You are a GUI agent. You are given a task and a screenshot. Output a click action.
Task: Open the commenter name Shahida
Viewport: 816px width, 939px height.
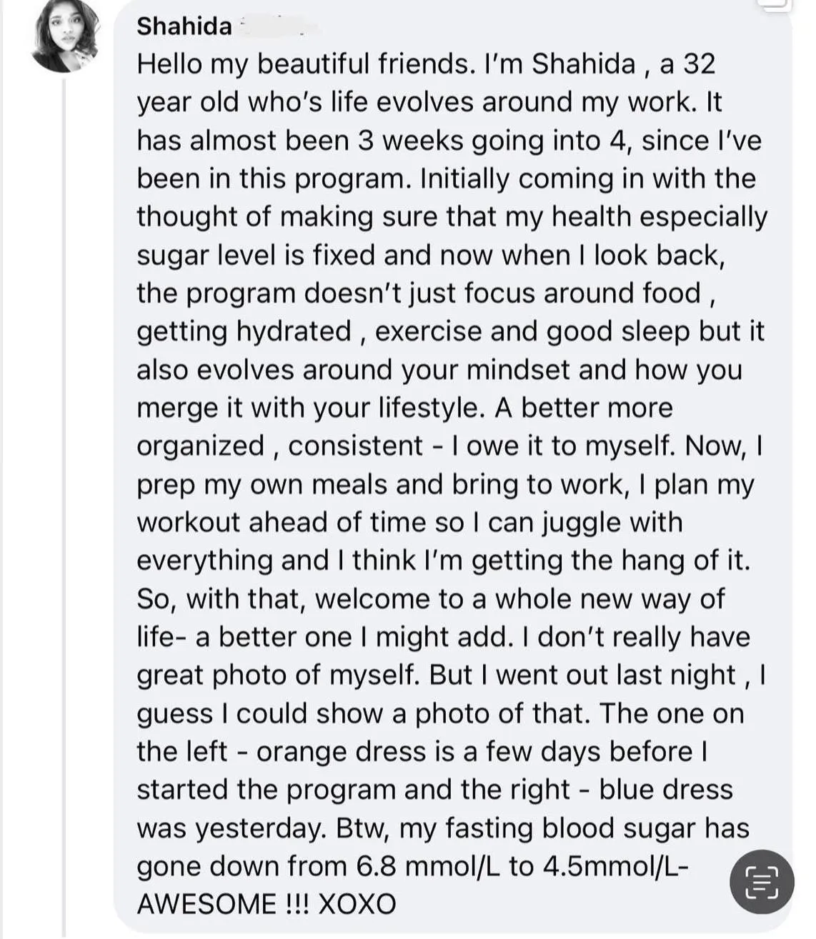[184, 26]
